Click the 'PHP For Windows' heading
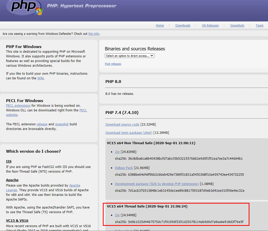The width and height of the screenshot is (268, 231). [24, 47]
